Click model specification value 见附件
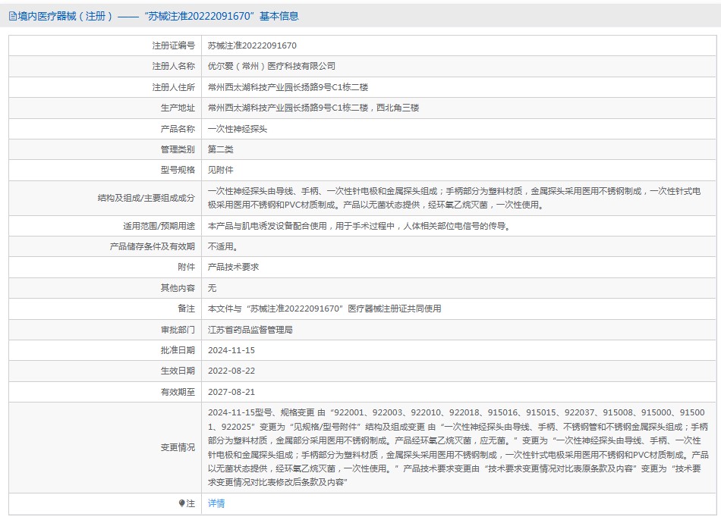The width and height of the screenshot is (721, 520). point(220,170)
